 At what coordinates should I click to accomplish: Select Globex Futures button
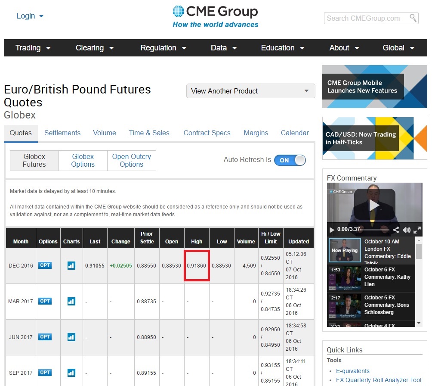click(34, 161)
